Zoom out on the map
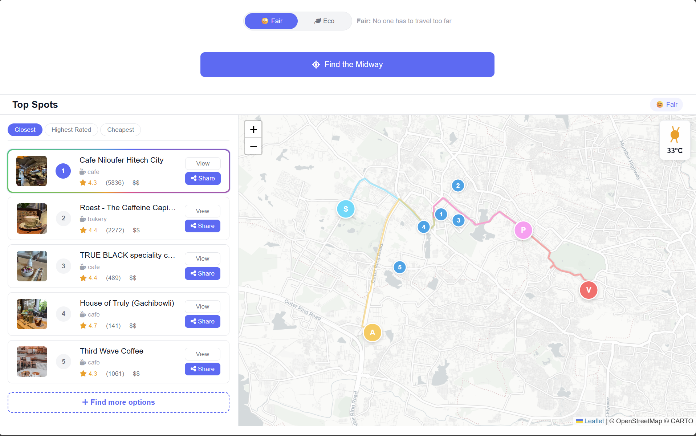Screen dimensions: 696x436 [253, 146]
